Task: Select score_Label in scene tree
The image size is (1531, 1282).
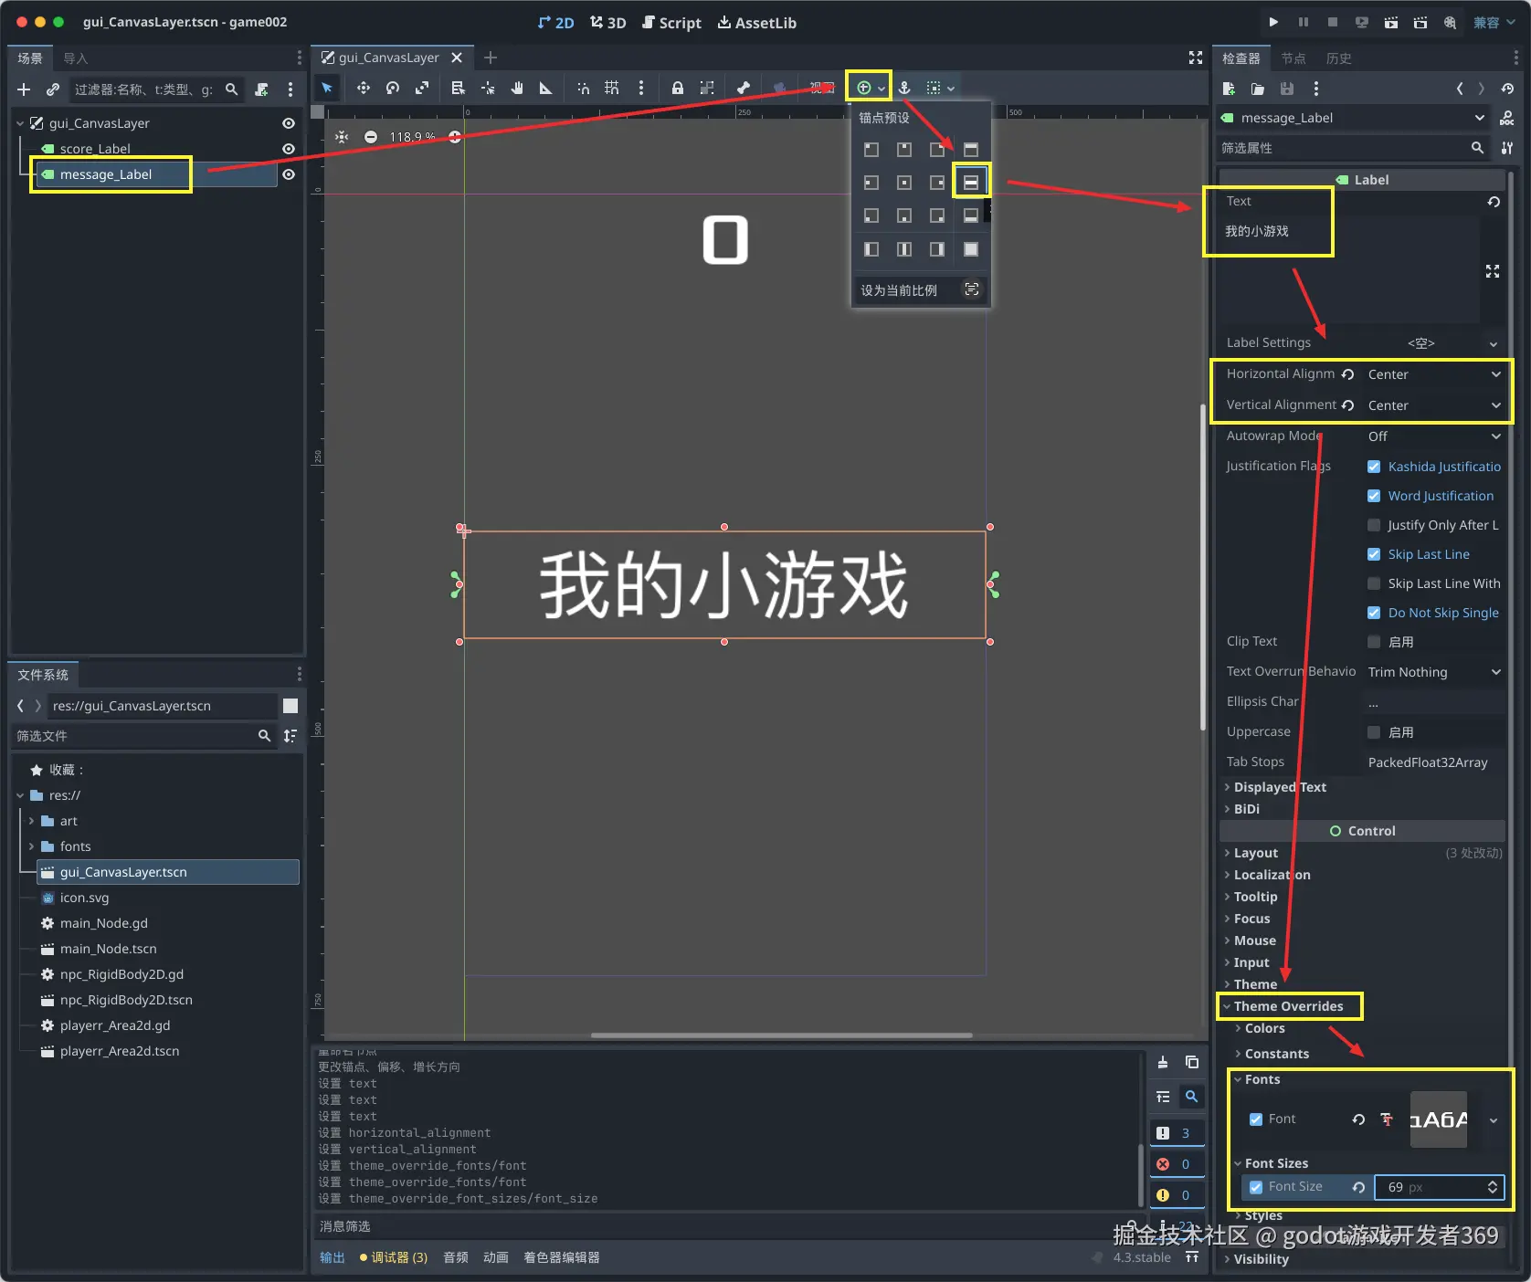Action: 95,149
